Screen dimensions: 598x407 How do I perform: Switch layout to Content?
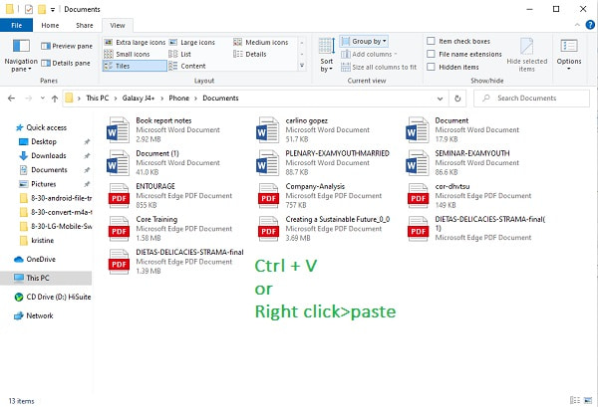(187, 66)
